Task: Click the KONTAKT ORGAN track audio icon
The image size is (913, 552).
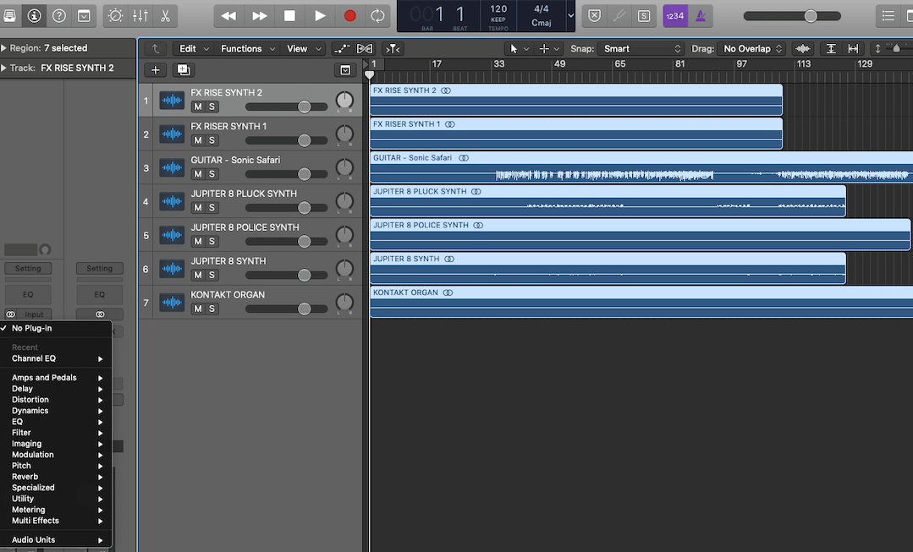Action: coord(172,303)
